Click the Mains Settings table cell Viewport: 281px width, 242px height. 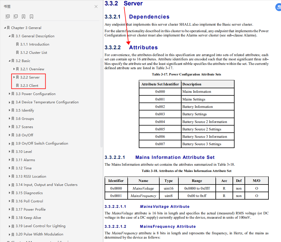coord(208,99)
